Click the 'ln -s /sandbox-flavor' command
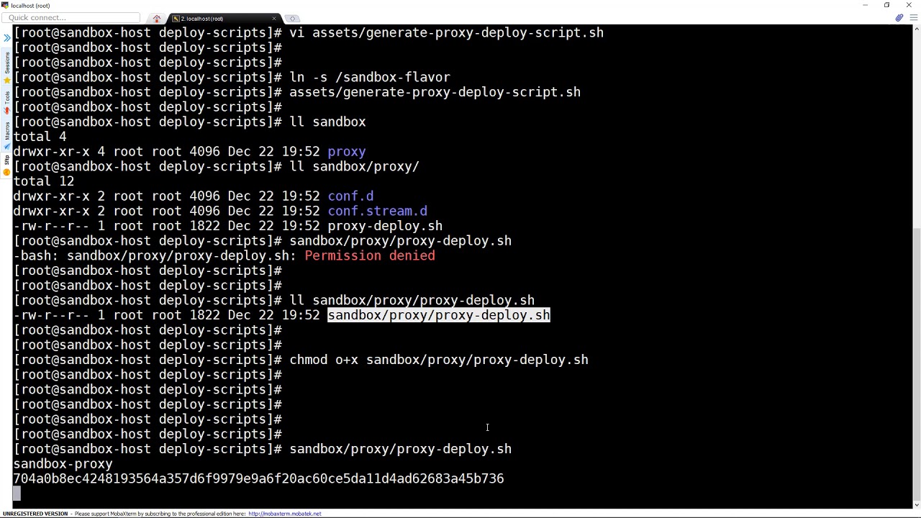 370,77
